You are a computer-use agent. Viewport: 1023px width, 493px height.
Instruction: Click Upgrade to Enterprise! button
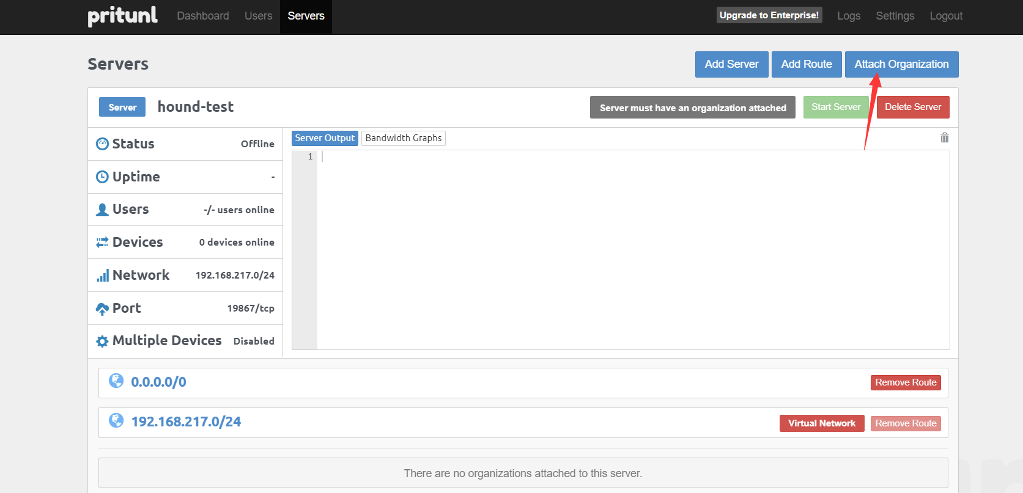[769, 15]
